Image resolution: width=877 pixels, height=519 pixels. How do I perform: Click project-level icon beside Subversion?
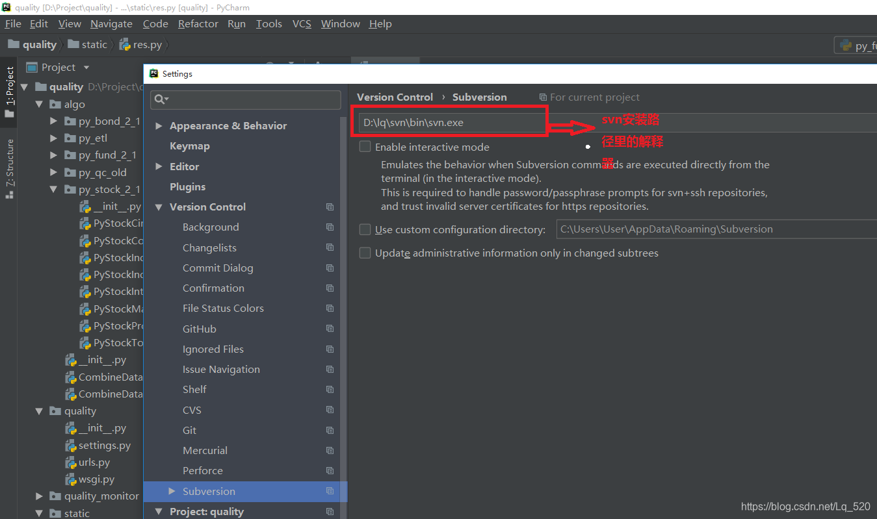pyautogui.click(x=330, y=491)
